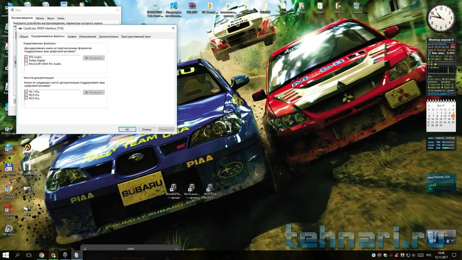Launch Totalcmd from the desktop
Image resolution: width=462 pixels, height=260 pixels.
pyautogui.click(x=9, y=170)
